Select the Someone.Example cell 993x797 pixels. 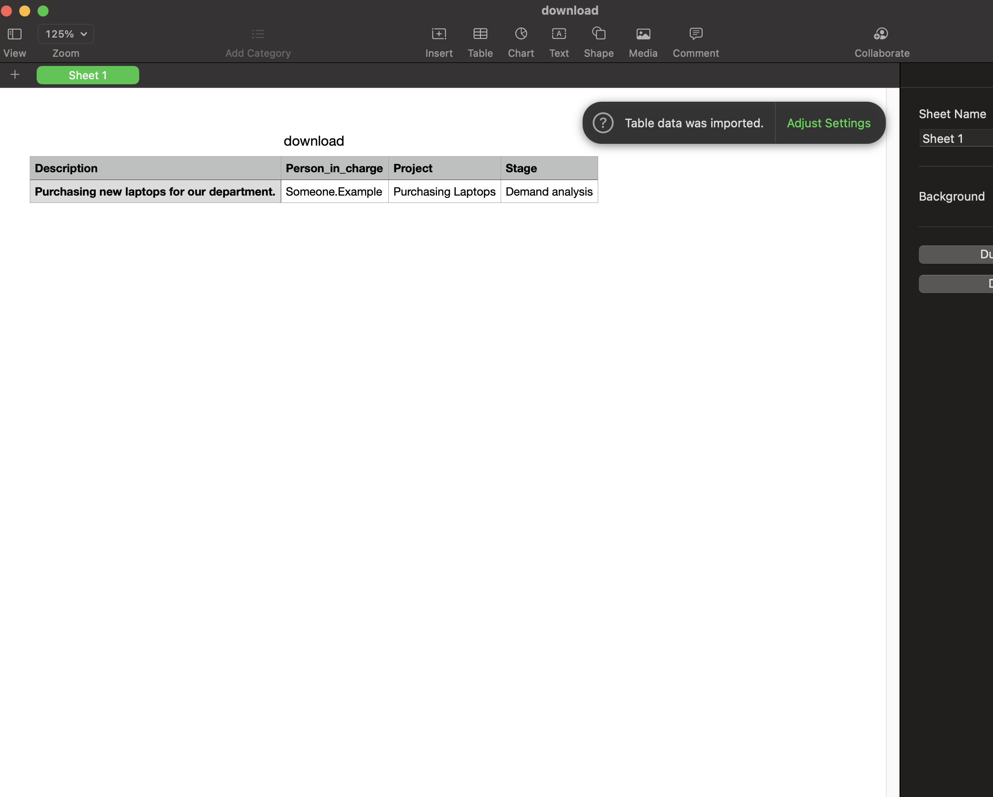[334, 191]
